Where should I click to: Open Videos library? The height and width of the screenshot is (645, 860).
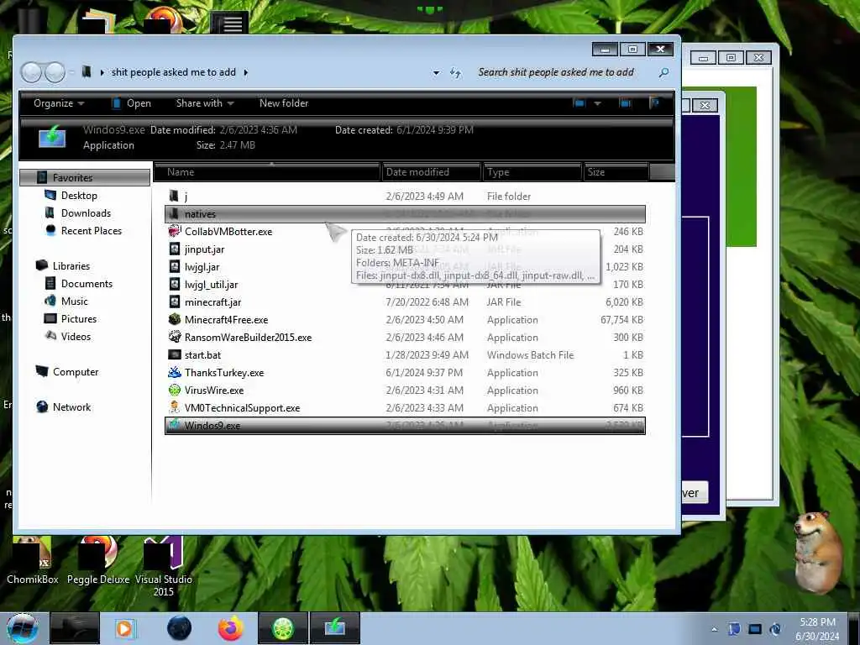coord(76,336)
